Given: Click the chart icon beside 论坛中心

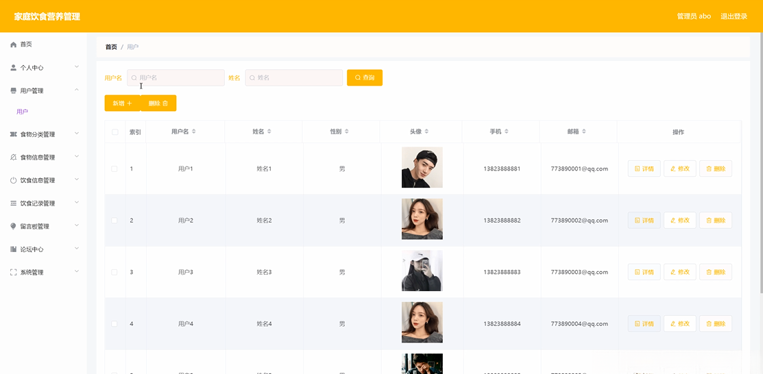Looking at the screenshot, I should [x=14, y=249].
